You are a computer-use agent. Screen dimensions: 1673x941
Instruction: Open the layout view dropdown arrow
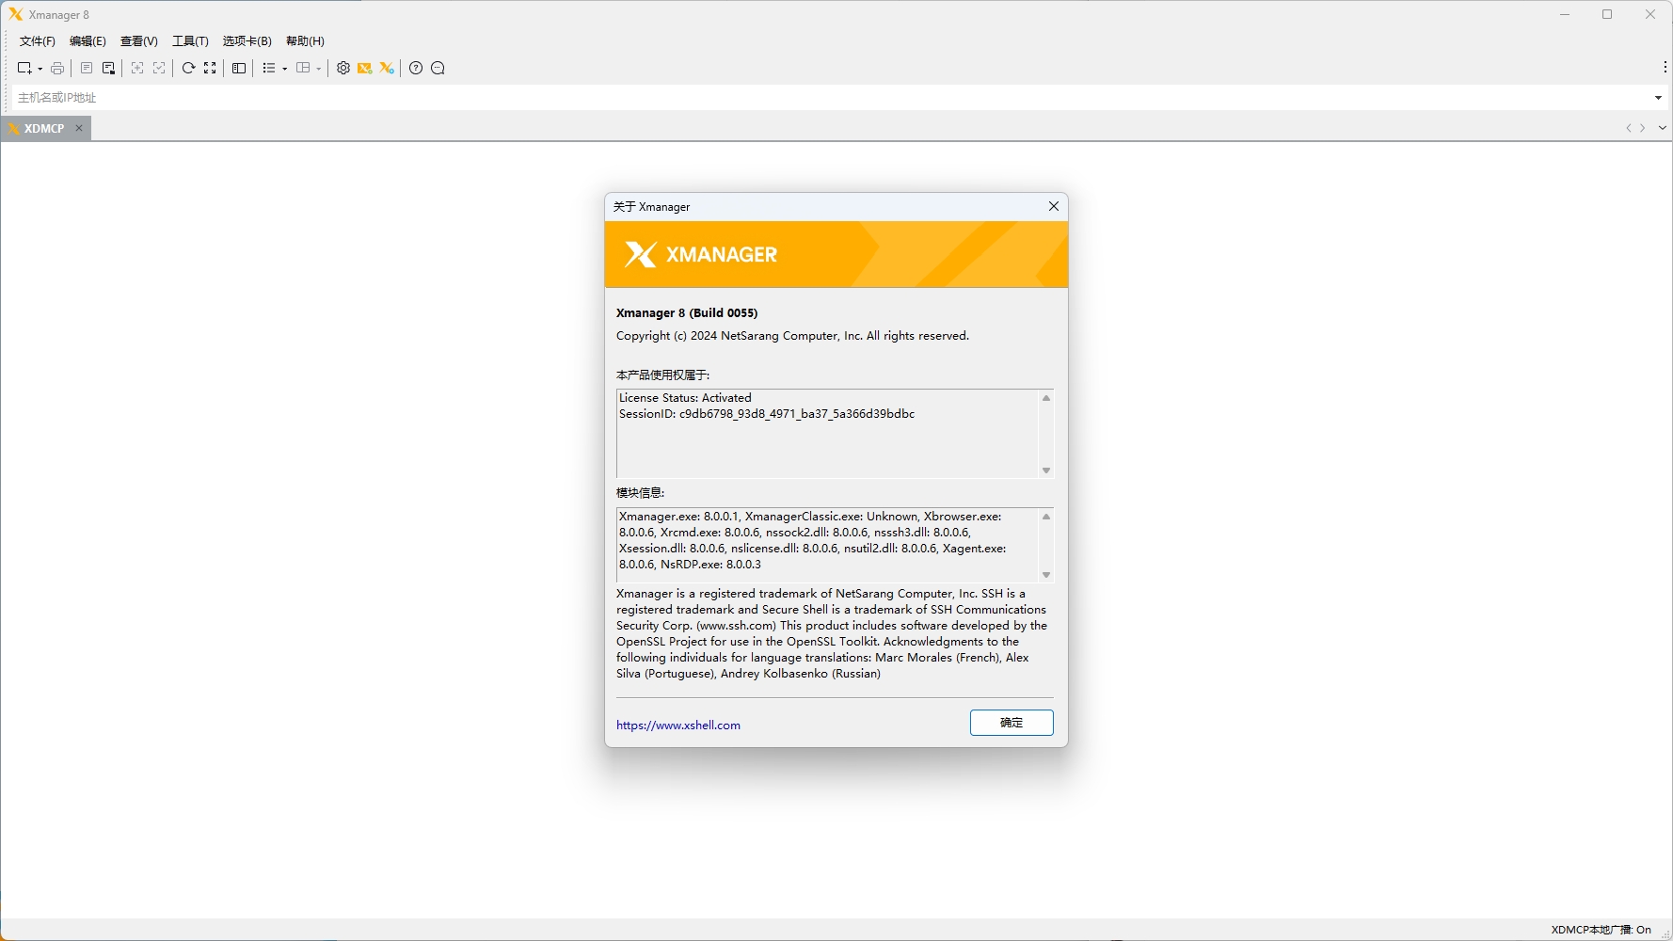[319, 68]
